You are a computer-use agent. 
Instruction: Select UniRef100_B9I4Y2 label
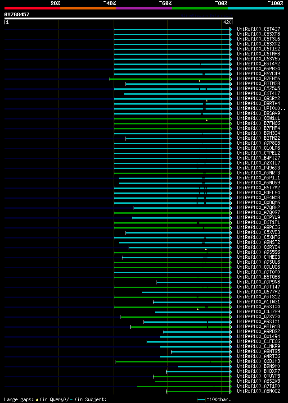(258, 64)
